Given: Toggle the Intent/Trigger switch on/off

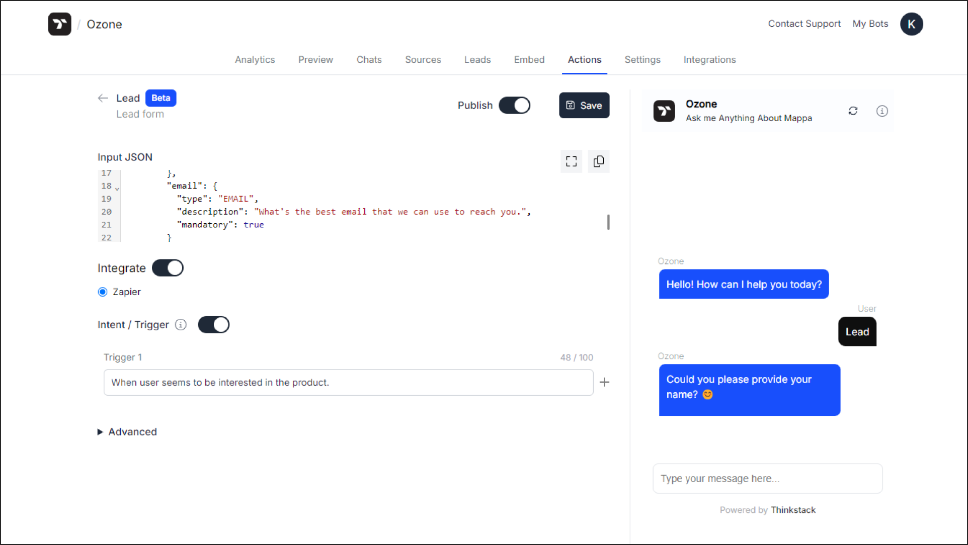Looking at the screenshot, I should [214, 325].
